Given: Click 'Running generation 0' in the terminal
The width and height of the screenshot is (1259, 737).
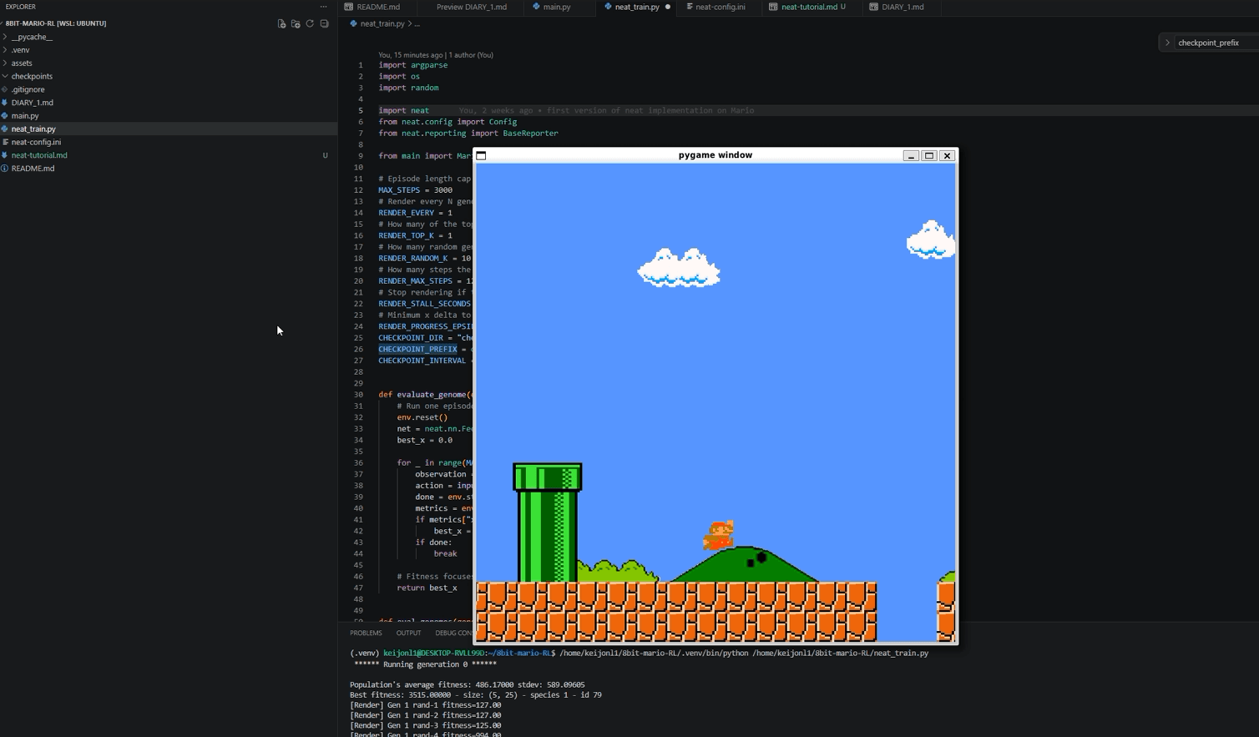Looking at the screenshot, I should click(425, 664).
